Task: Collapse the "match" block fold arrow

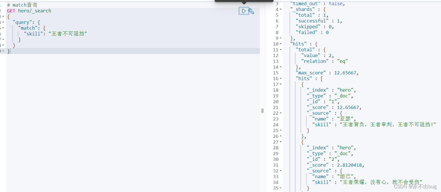Action: click(3, 28)
